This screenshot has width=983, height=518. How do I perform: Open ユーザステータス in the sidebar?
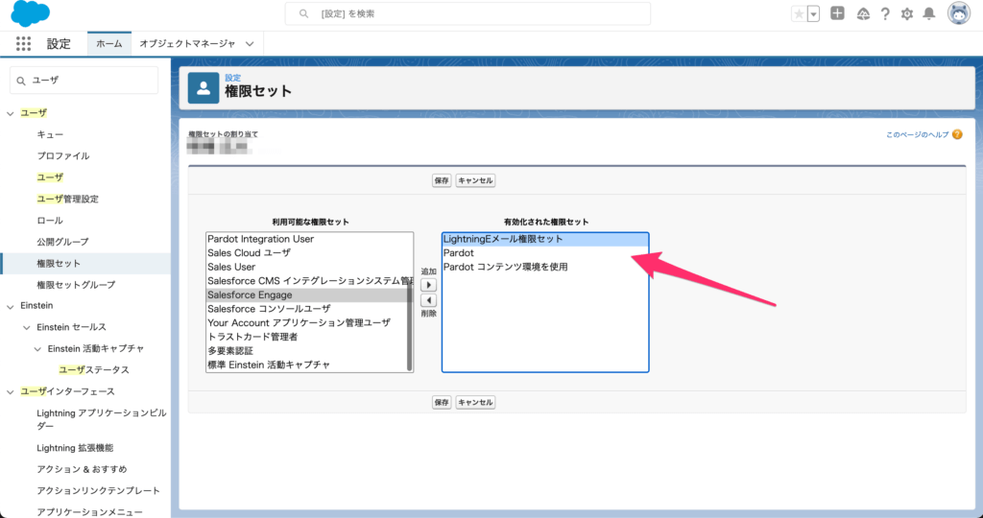coord(94,369)
